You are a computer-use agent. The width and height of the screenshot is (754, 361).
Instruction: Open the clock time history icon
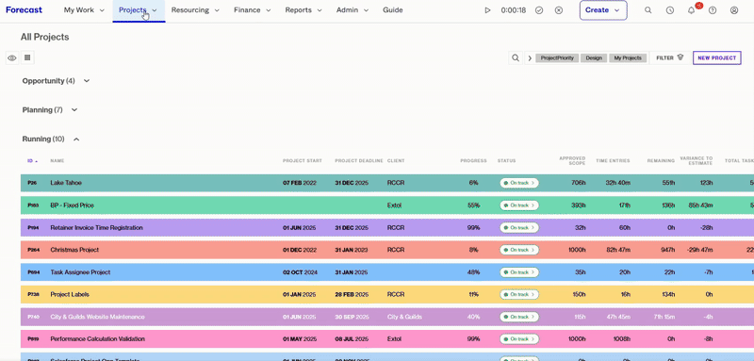click(670, 10)
